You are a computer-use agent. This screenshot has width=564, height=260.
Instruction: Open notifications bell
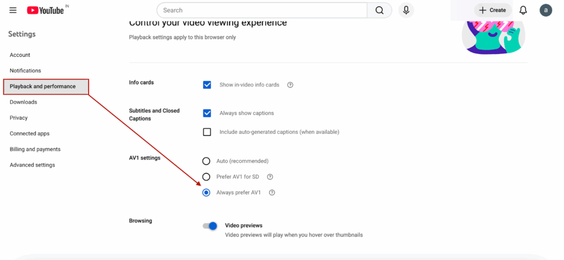[x=523, y=10]
